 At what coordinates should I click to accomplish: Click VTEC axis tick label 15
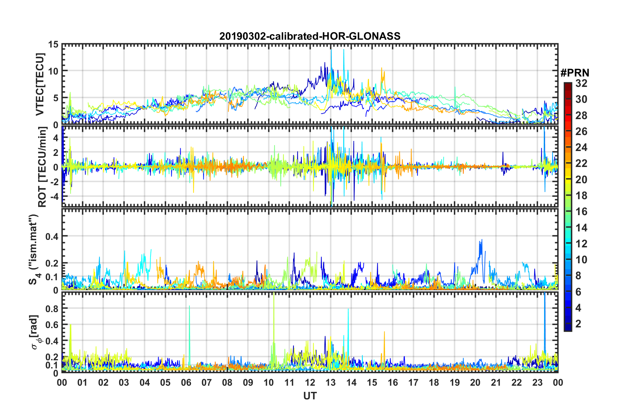point(53,44)
